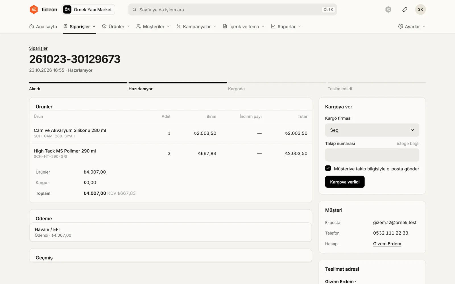Click the Ayarlar gear icon
The width and height of the screenshot is (455, 284).
tap(400, 26)
